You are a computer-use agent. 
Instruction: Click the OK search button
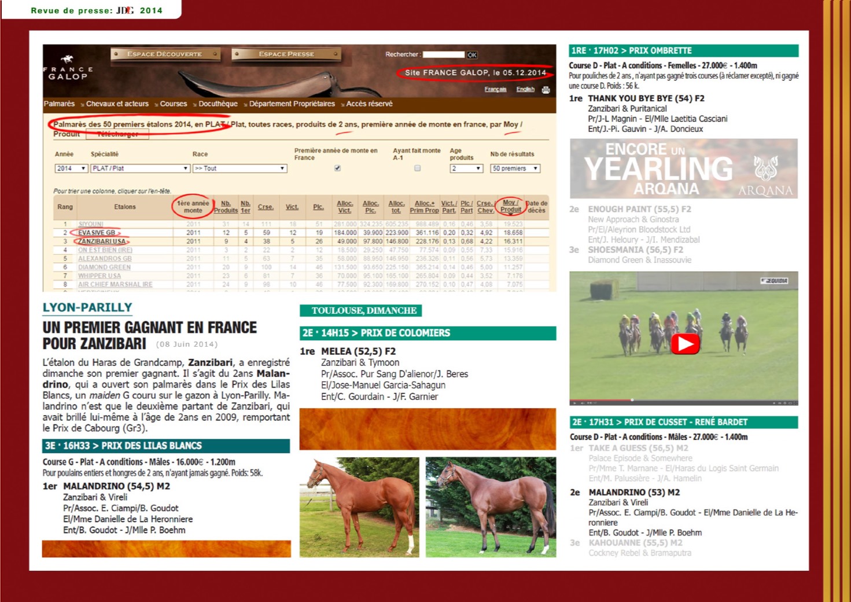coord(472,55)
